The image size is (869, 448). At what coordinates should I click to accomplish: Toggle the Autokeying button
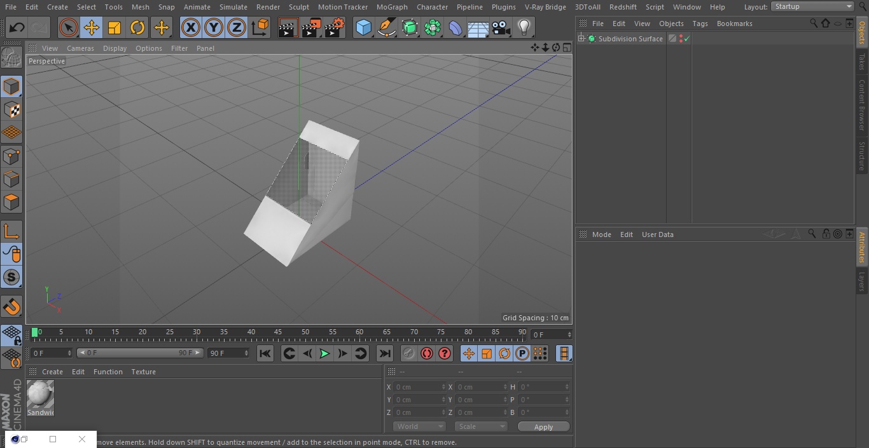click(x=427, y=353)
